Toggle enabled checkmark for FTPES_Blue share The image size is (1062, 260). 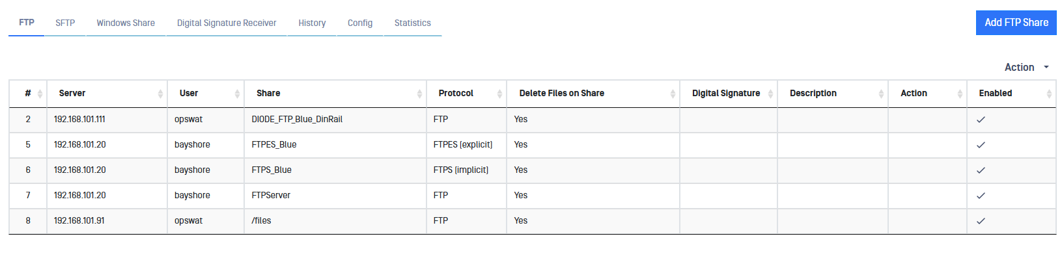click(x=981, y=145)
